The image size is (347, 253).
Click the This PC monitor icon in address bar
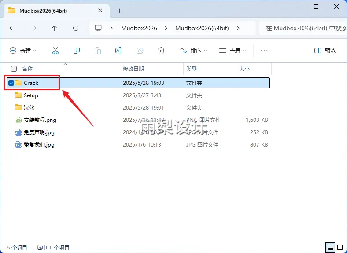[x=98, y=28]
